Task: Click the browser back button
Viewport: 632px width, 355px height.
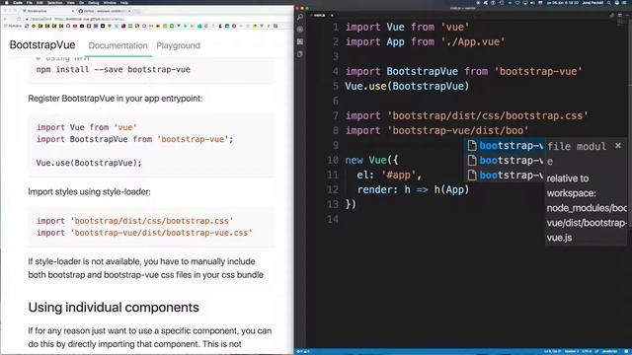Action: point(5,19)
